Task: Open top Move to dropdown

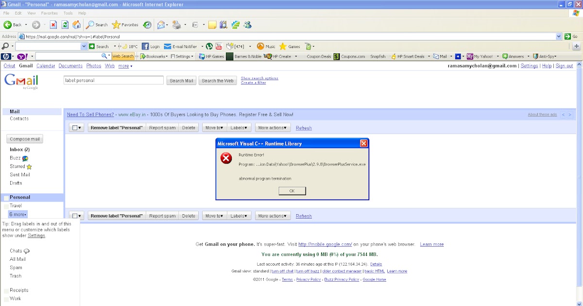Action: [214, 128]
